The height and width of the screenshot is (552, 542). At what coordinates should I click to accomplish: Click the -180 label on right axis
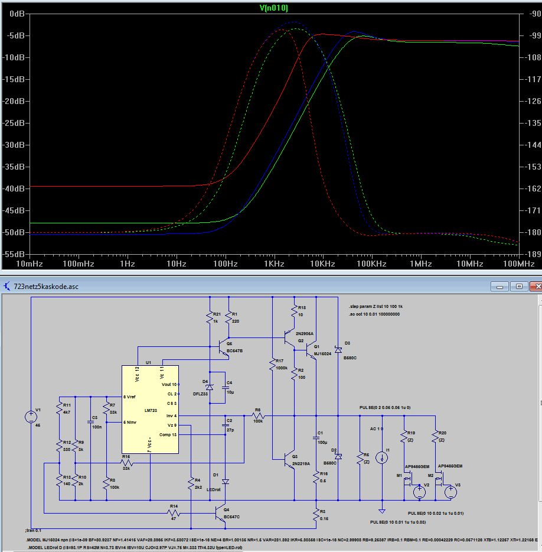(534, 232)
